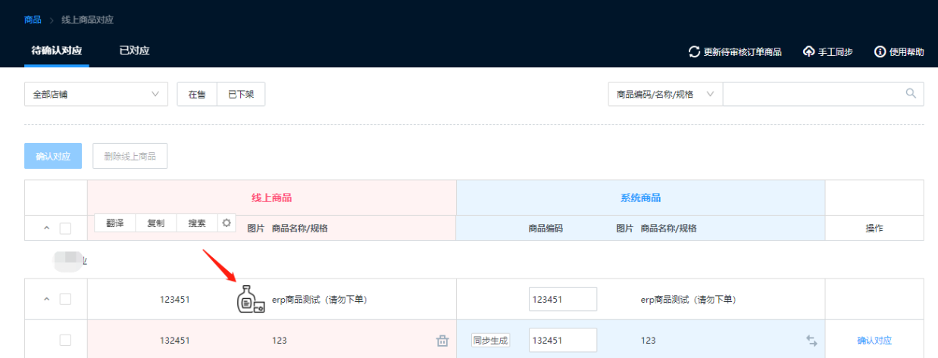Select the 待确认对应 tab
Image resolution: width=938 pixels, height=358 pixels.
(x=57, y=51)
